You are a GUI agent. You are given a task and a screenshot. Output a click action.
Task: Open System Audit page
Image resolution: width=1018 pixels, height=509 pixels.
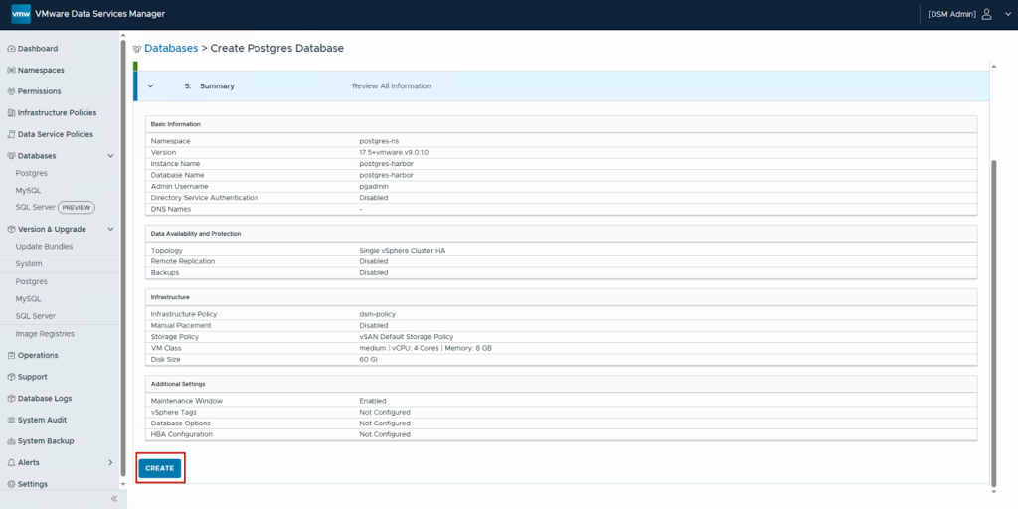(42, 420)
